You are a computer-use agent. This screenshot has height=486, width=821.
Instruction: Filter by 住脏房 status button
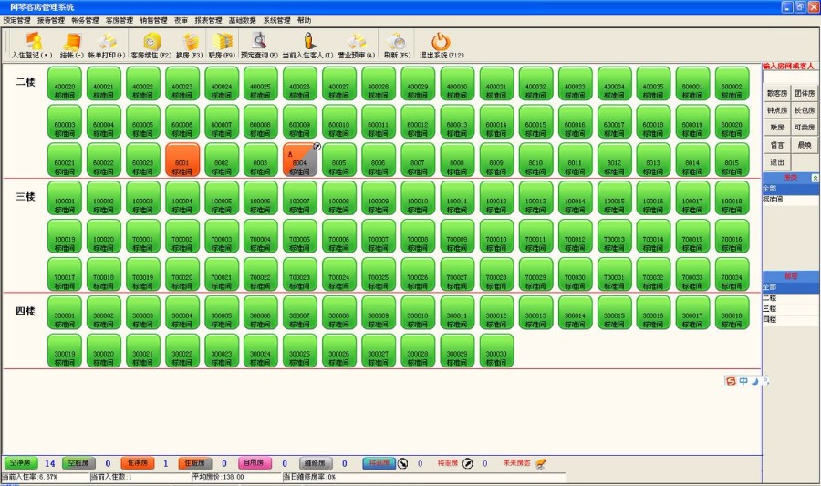[x=195, y=463]
